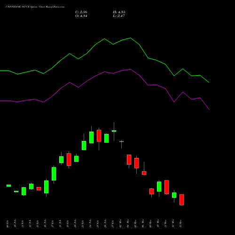Click the 09 Mar date label
This screenshot has width=235, height=235.
[x=150, y=223]
